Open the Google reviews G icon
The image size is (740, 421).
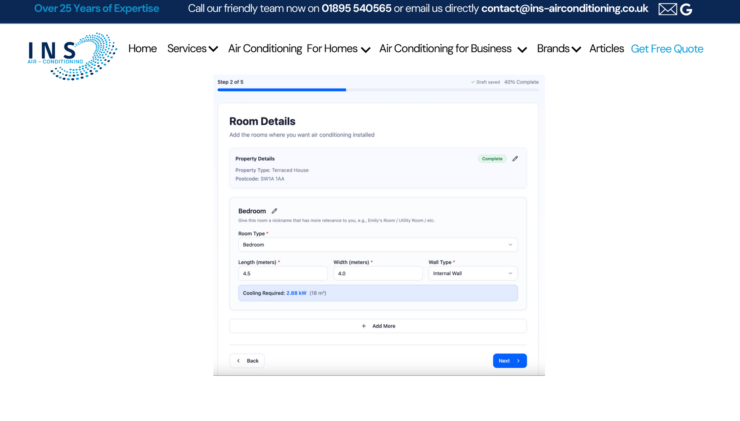pyautogui.click(x=686, y=9)
